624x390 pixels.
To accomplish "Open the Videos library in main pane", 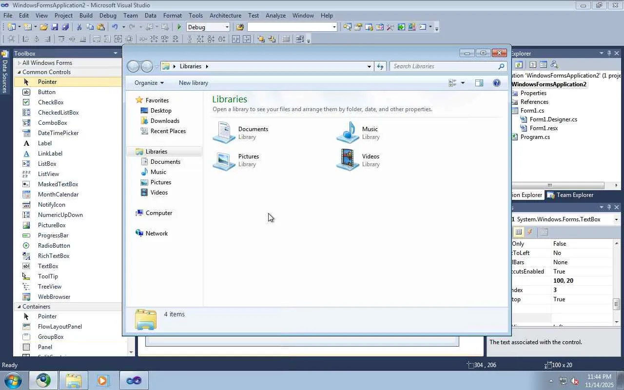I will [358, 160].
